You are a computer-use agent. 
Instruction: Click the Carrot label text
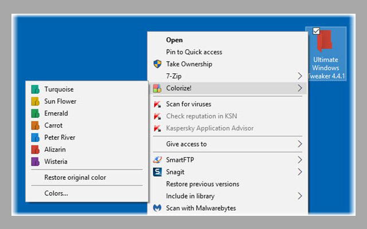click(x=53, y=125)
